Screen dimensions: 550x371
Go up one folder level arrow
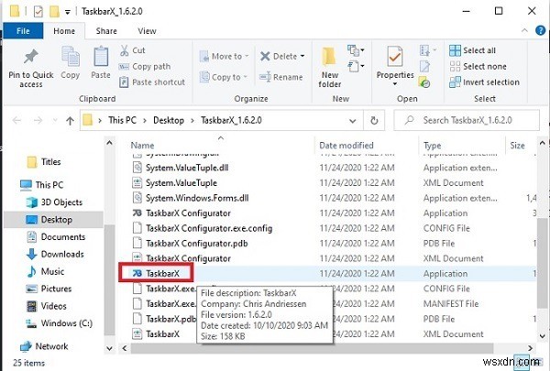pos(71,121)
